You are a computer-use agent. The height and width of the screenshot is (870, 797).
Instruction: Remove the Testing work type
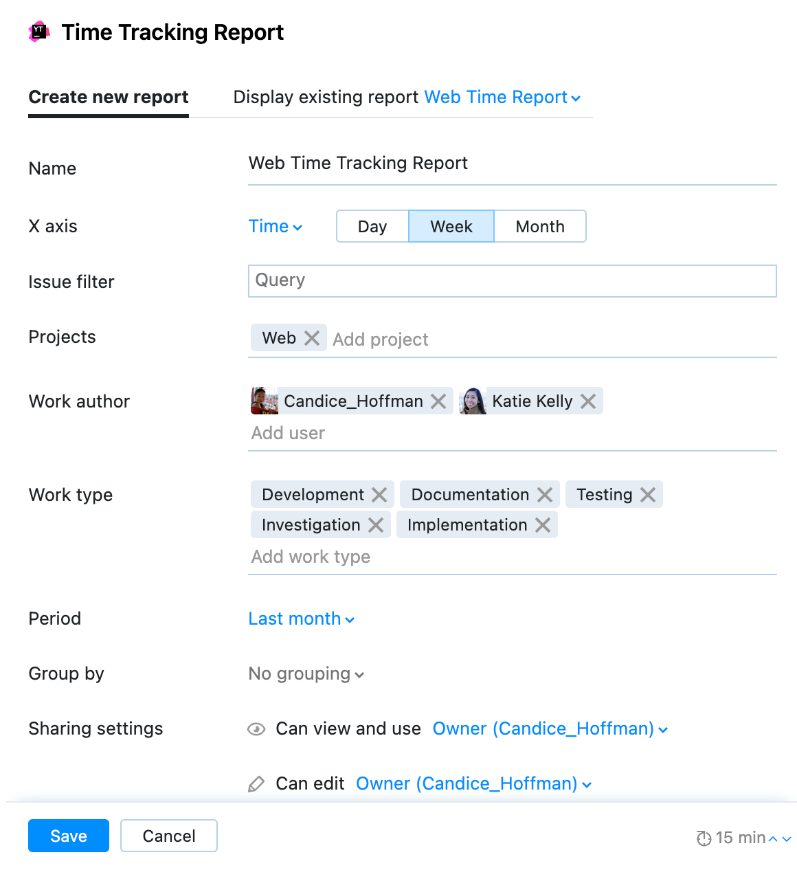(x=647, y=494)
